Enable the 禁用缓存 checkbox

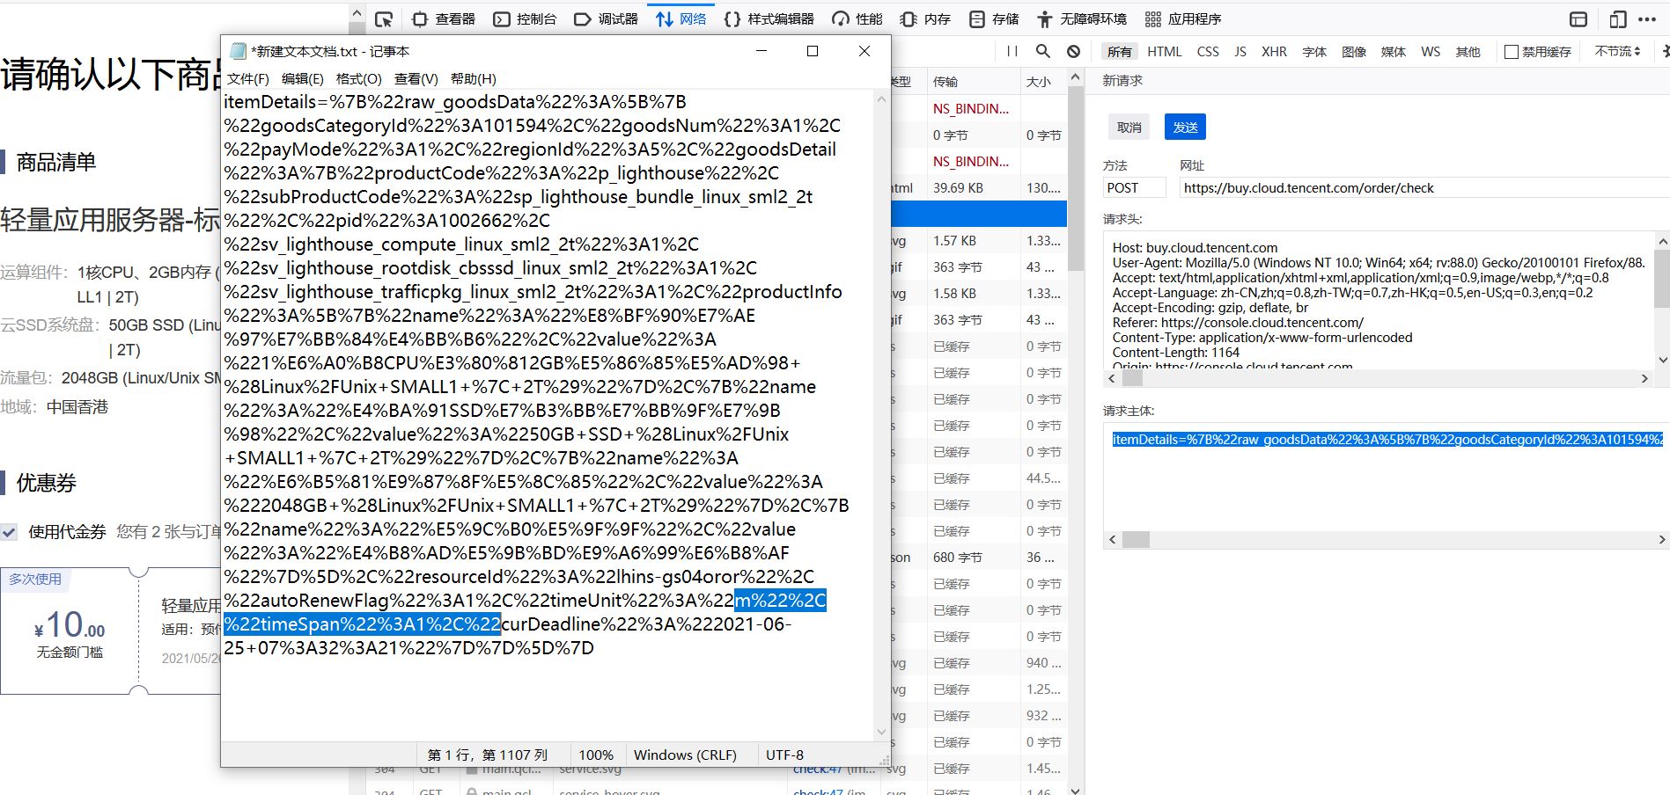coord(1512,52)
